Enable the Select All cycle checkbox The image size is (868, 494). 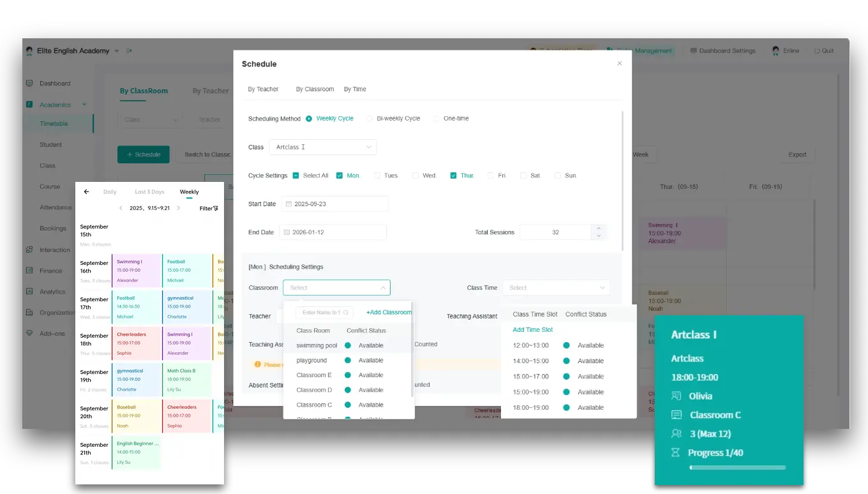(295, 175)
